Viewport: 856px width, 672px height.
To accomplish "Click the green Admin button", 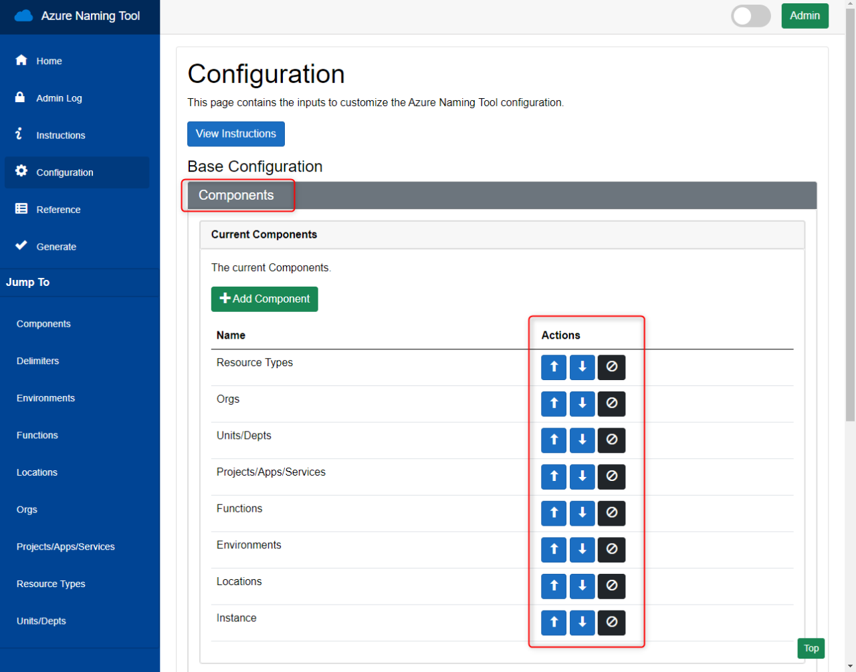I will point(805,15).
